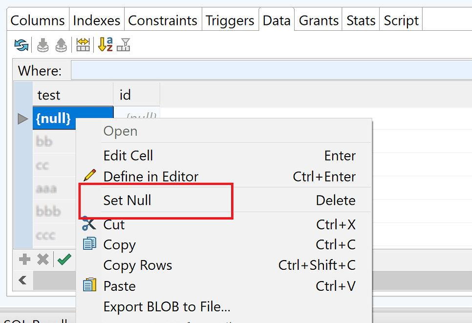Open the custom data filter icon
This screenshot has height=323, width=472.
tap(124, 44)
